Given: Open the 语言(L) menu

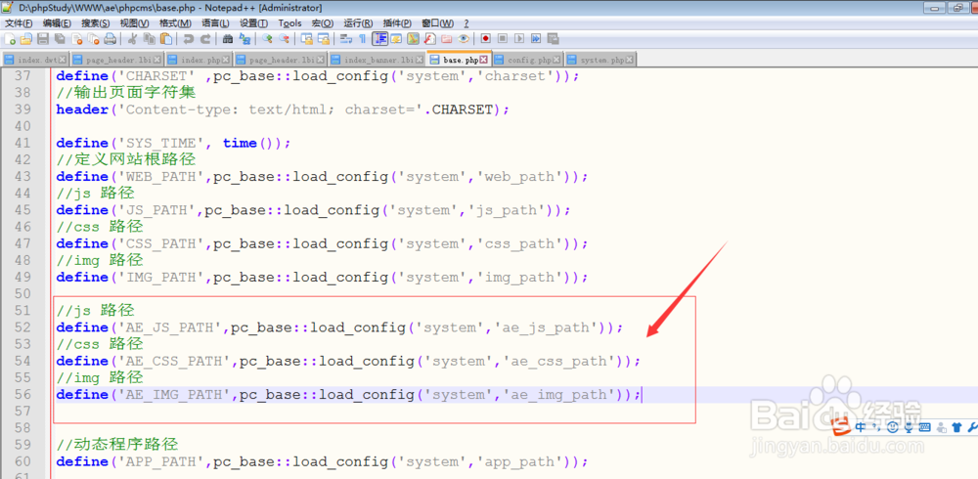Looking at the screenshot, I should click(x=215, y=23).
